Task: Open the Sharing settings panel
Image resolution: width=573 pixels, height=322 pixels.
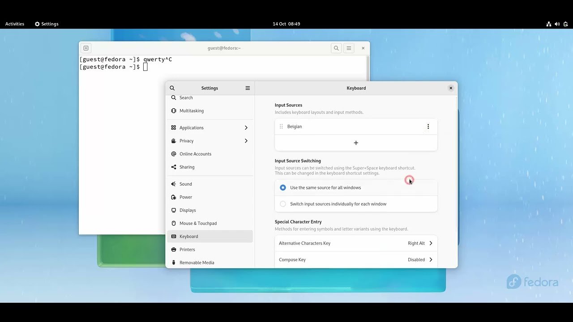Action: coord(210,167)
